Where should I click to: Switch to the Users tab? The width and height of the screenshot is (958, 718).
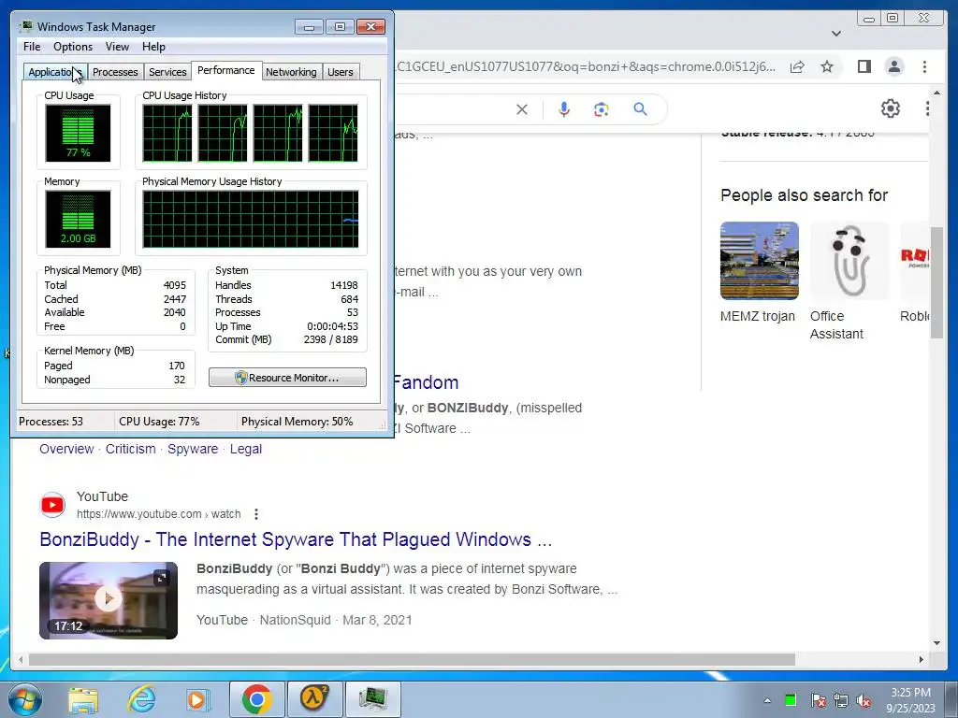click(x=341, y=72)
